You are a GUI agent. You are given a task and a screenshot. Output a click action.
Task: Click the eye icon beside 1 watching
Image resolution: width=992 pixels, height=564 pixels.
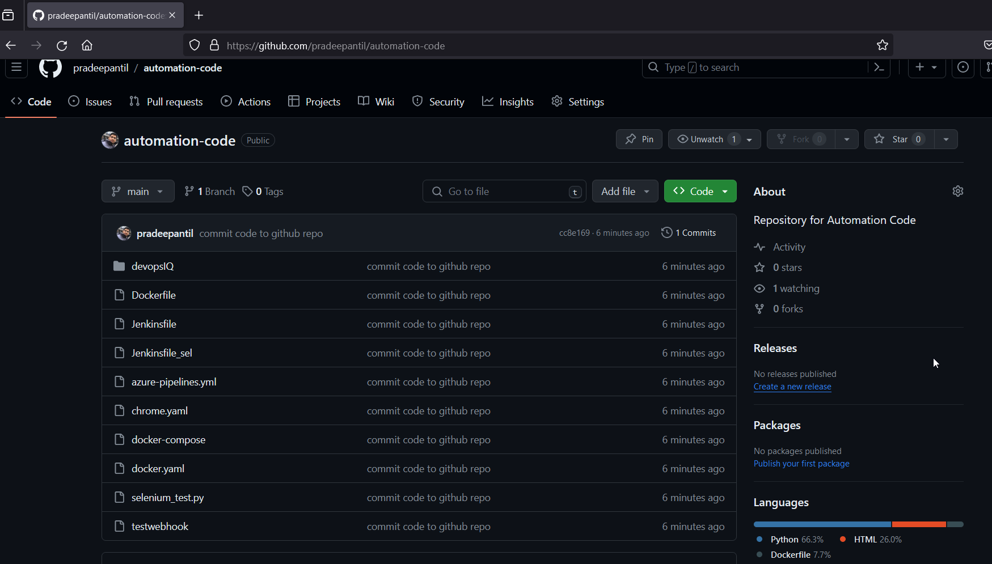(x=759, y=288)
